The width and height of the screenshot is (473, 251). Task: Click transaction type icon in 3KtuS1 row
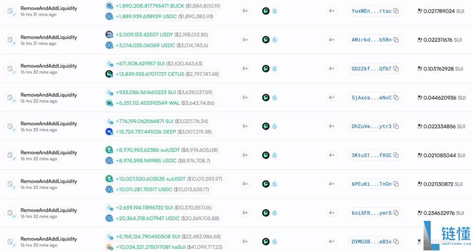click(10, 156)
